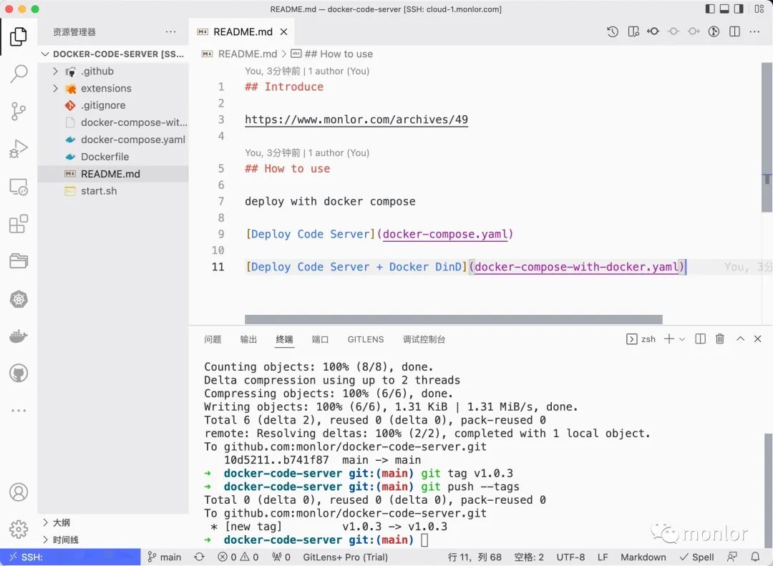Show additional views ellipsis in activity bar
Viewport: 773px width, 566px height.
pos(18,410)
